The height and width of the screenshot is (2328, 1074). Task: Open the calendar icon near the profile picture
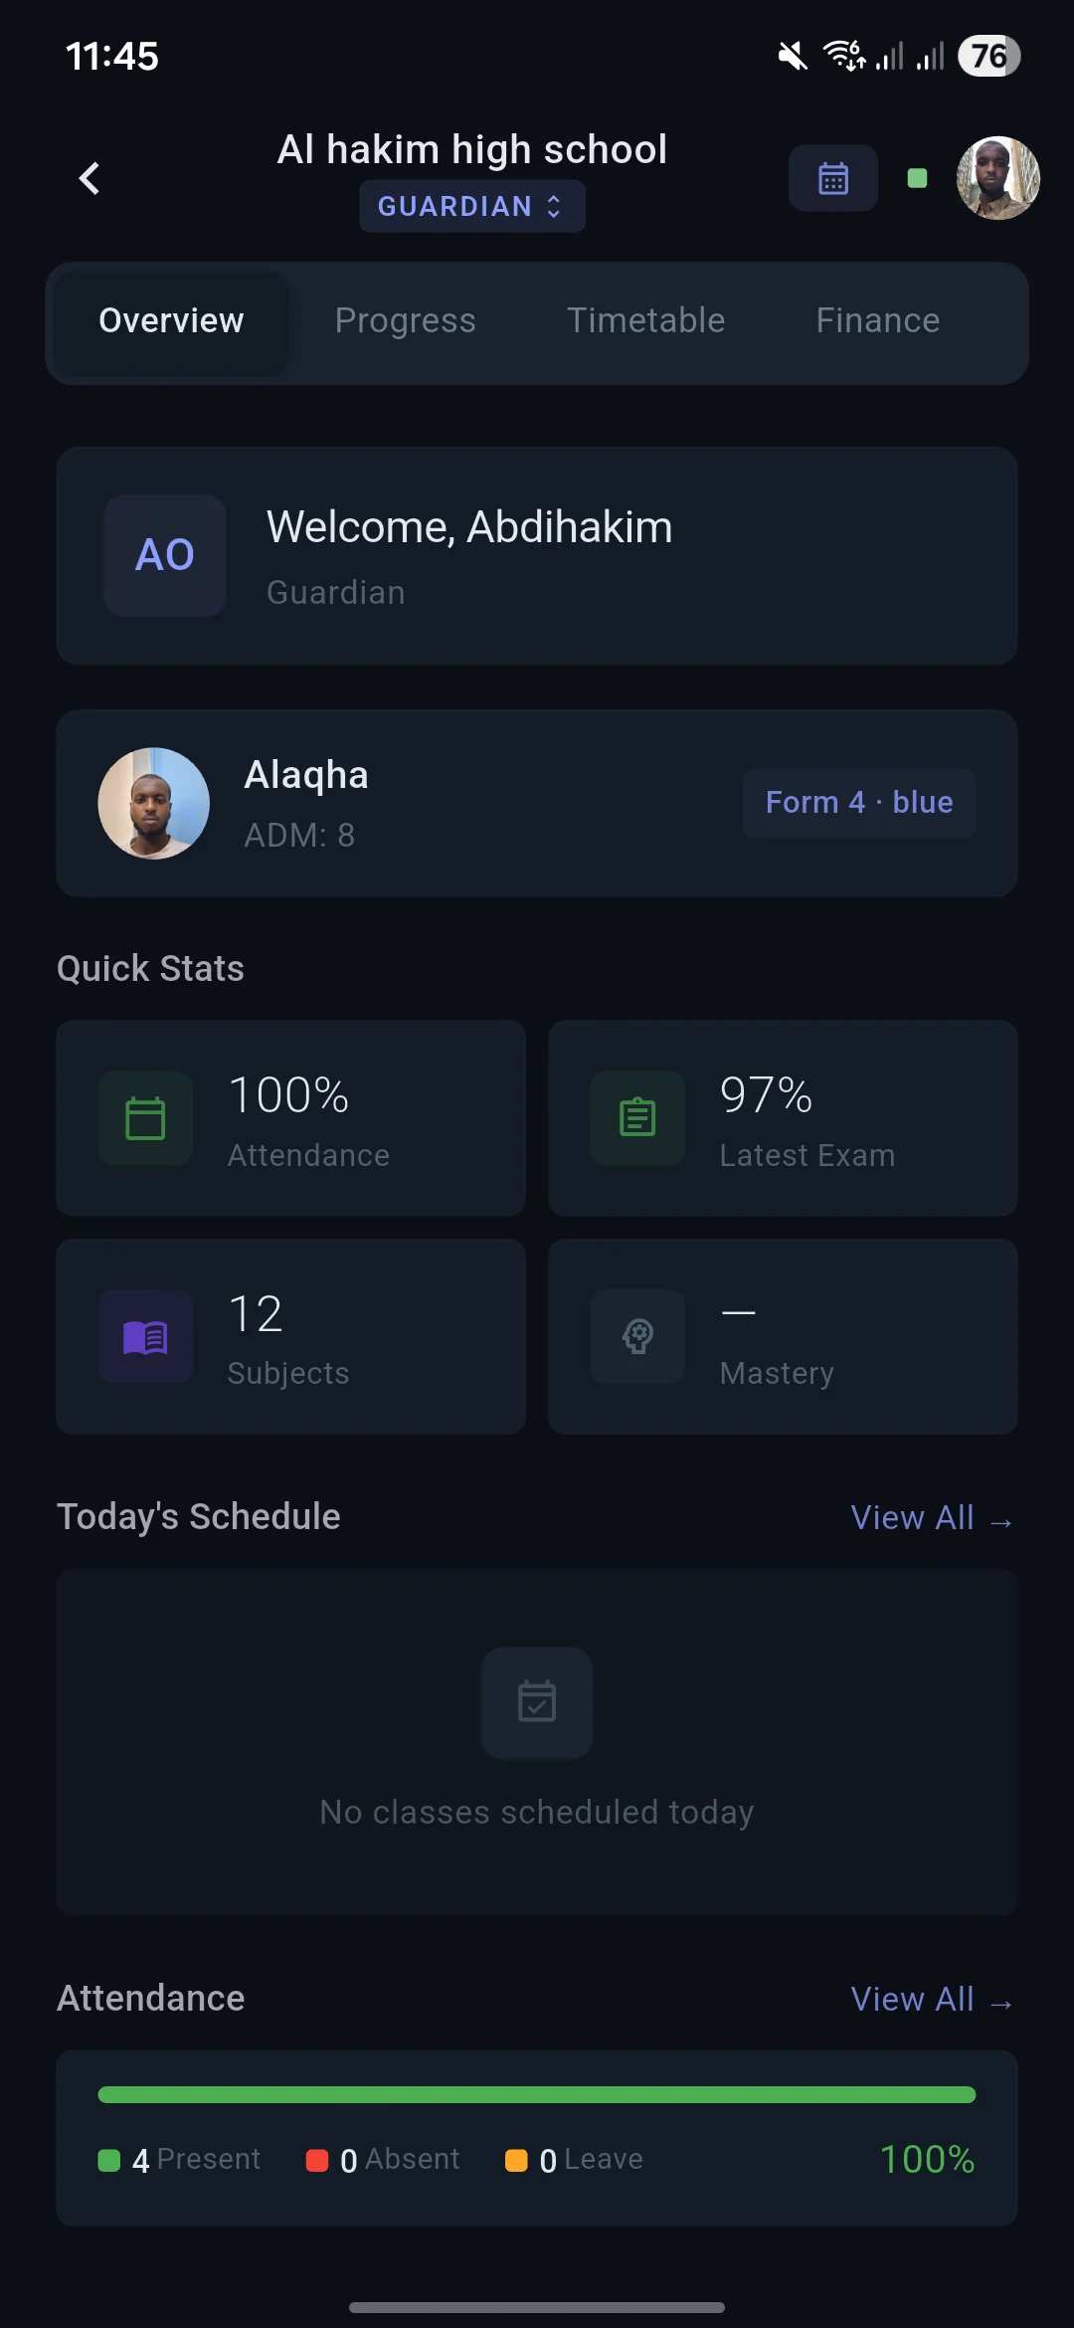pos(832,177)
